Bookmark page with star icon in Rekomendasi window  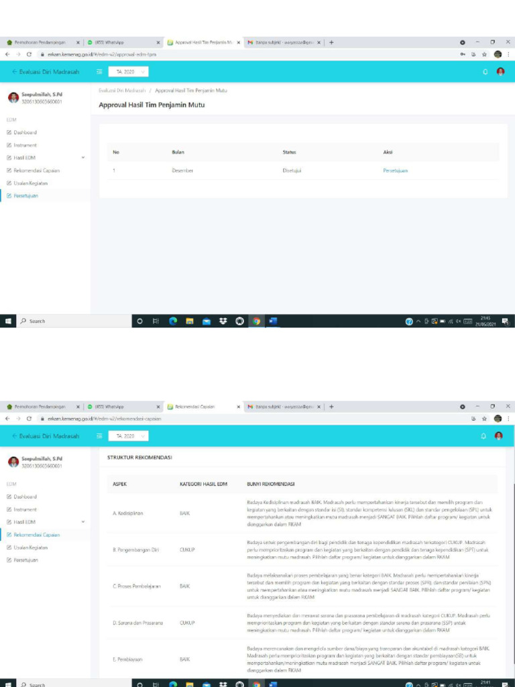(x=484, y=419)
